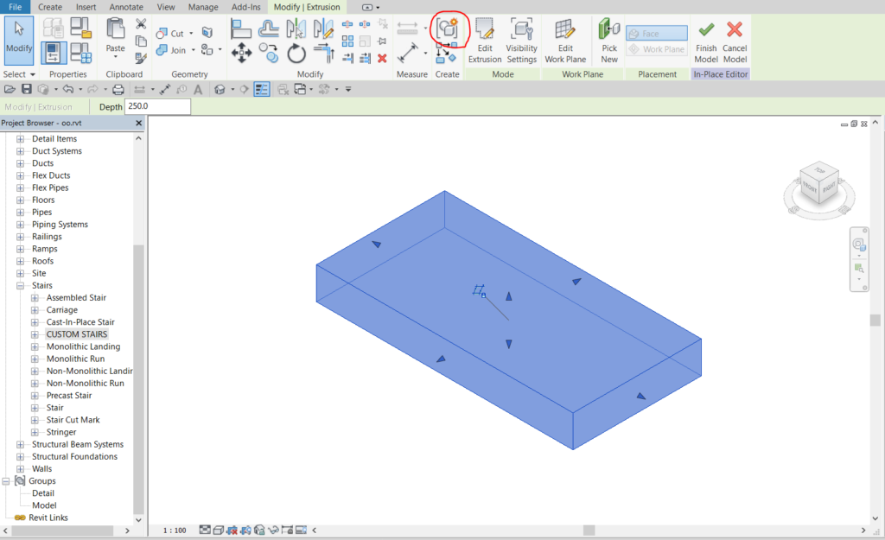This screenshot has height=540, width=885.
Task: Click inside the Depth value field
Action: tap(156, 106)
